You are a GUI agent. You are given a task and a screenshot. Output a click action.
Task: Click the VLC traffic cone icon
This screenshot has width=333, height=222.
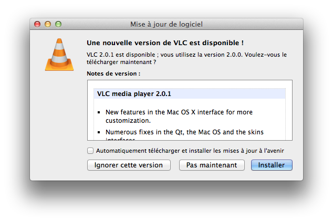(x=59, y=55)
